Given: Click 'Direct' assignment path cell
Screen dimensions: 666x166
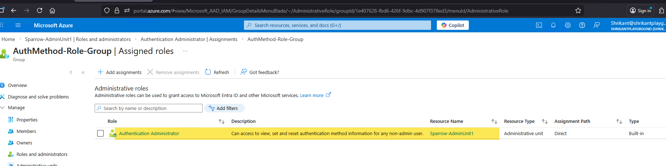Looking at the screenshot, I should tap(561, 133).
